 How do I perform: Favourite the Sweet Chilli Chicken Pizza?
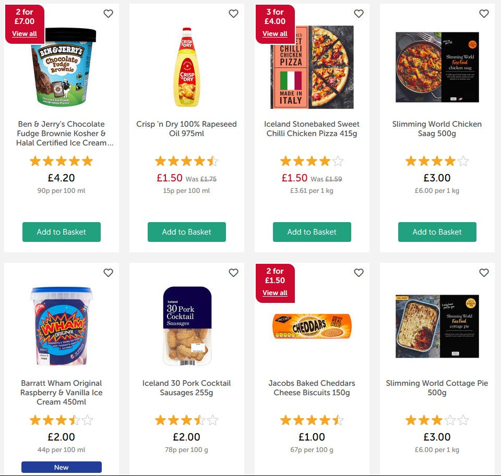coord(359,14)
